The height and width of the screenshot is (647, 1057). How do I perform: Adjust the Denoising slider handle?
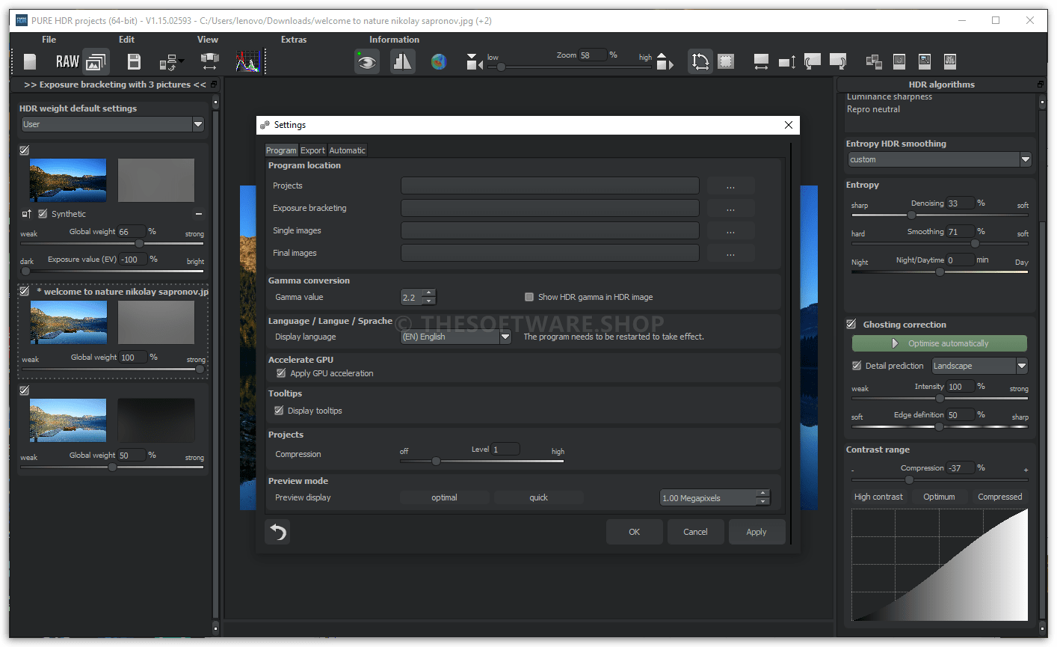(x=911, y=215)
